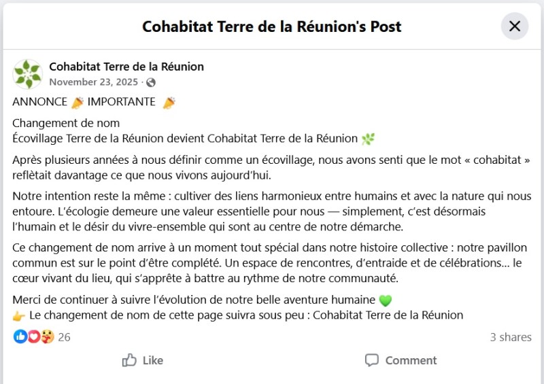
Task: Click the party popper emoji after ANNONCE
Action: pyautogui.click(x=78, y=103)
